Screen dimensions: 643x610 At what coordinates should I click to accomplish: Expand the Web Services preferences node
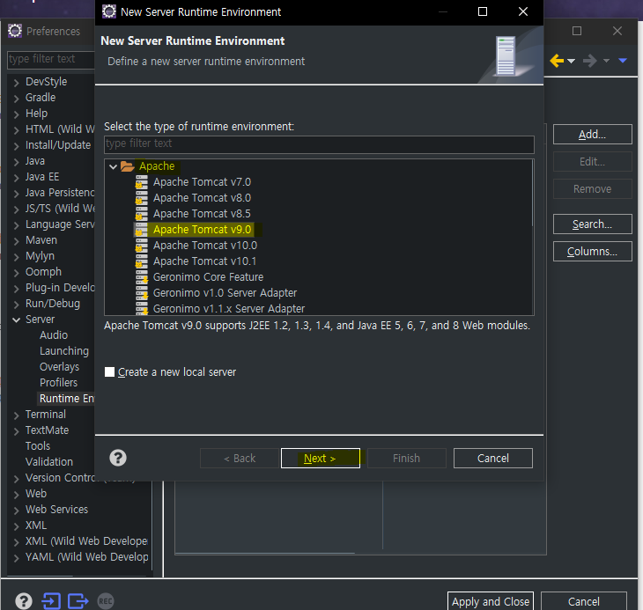(x=17, y=511)
